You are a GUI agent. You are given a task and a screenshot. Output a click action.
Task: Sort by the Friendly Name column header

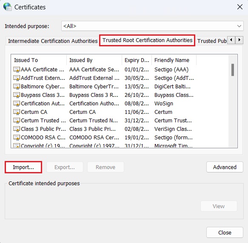tap(174, 60)
